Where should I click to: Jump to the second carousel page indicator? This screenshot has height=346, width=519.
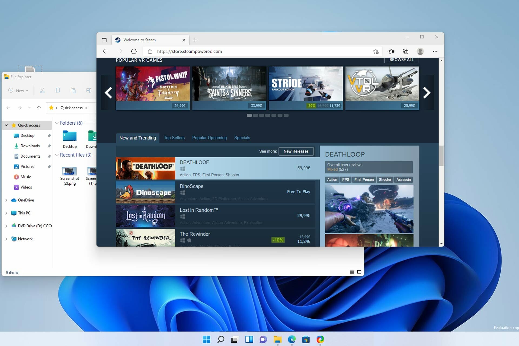pyautogui.click(x=255, y=115)
